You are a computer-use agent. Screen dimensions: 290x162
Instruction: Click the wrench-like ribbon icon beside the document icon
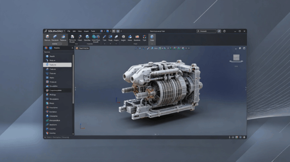[80, 37]
